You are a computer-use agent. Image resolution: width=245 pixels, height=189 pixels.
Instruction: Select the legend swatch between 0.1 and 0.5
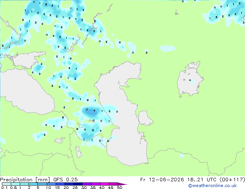7,184
